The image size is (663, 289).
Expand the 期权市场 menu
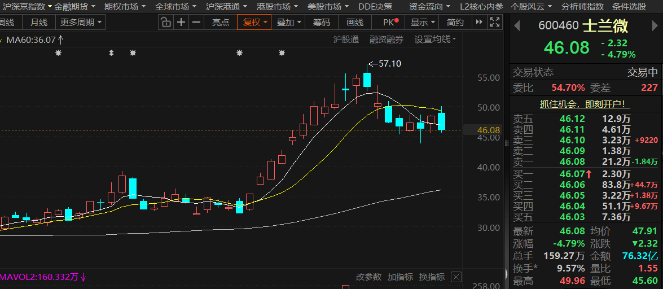click(125, 6)
